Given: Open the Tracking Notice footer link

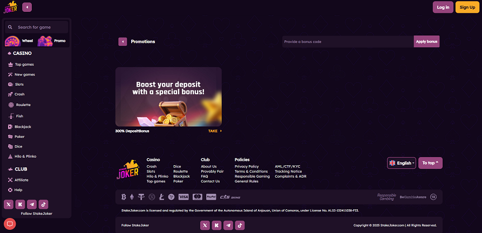Looking at the screenshot, I should coord(288,171).
